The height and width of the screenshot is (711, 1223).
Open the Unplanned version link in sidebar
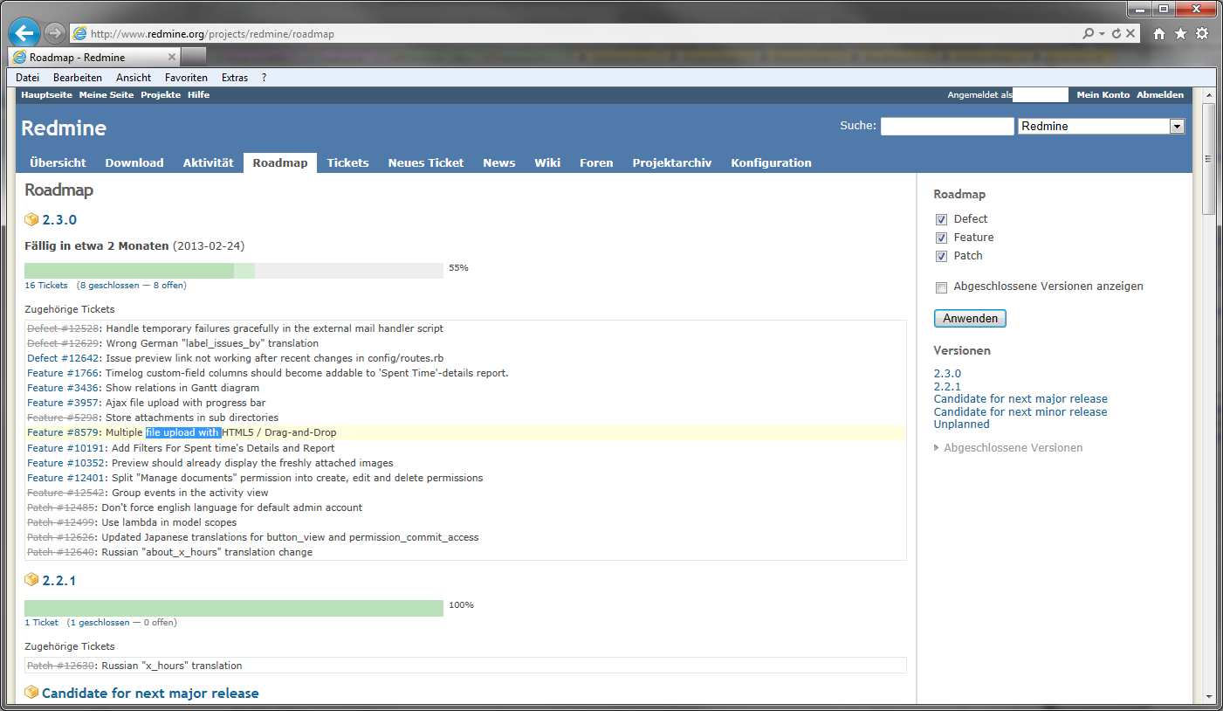pos(962,424)
